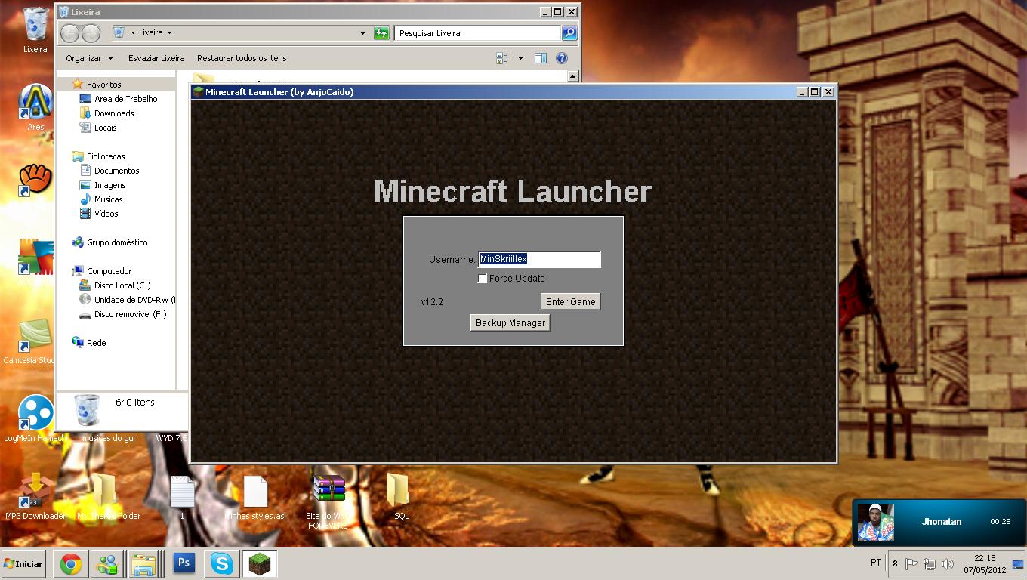Click Restaurar todos os itens
Screen dimensions: 1027x580
pos(242,58)
